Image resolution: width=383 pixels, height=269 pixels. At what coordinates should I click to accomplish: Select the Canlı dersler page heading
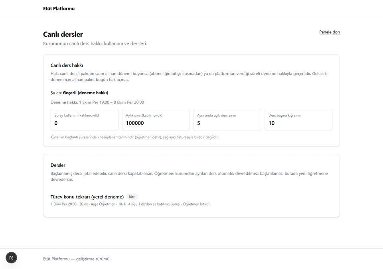click(63, 34)
